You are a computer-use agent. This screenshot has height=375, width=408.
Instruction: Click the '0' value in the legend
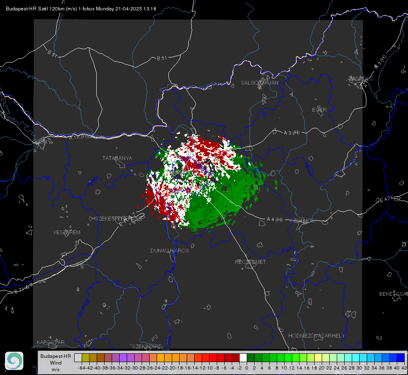247,368
